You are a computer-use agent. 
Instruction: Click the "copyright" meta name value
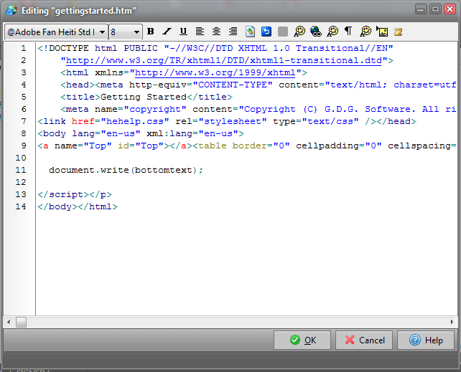point(155,109)
